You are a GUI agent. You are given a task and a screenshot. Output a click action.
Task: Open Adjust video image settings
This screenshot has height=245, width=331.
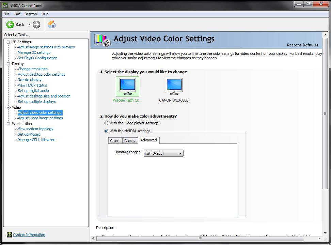(40, 118)
